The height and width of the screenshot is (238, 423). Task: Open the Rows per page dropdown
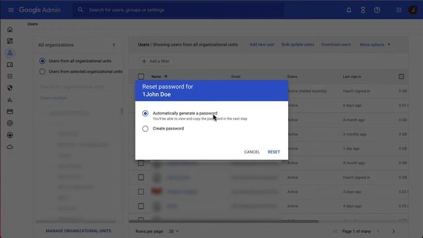[x=174, y=231]
